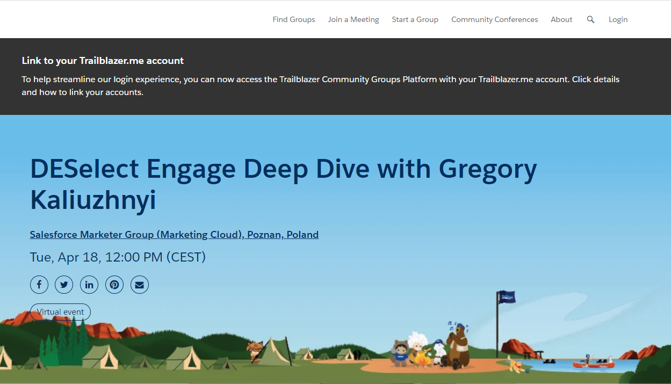The height and width of the screenshot is (384, 671).
Task: Share event on Facebook
Action: (x=39, y=285)
